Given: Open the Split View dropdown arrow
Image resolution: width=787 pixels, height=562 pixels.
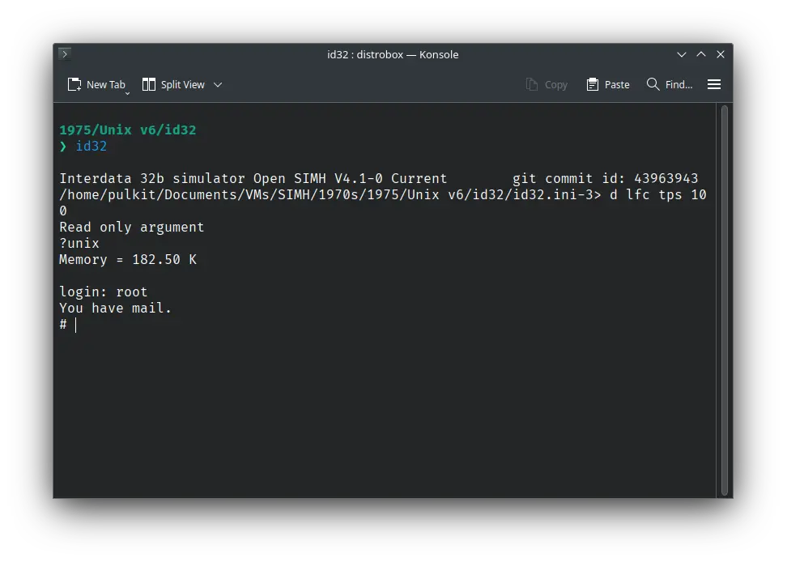Looking at the screenshot, I should 217,83.
